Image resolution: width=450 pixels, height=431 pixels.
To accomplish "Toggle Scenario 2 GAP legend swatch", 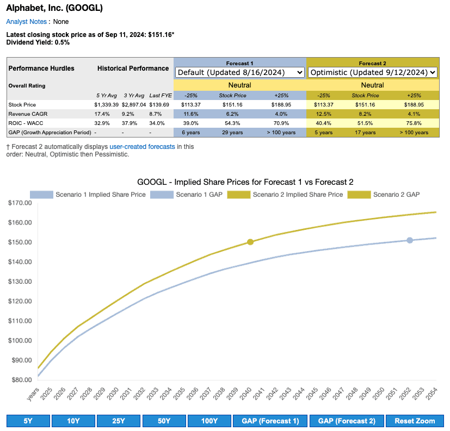I will pos(359,195).
